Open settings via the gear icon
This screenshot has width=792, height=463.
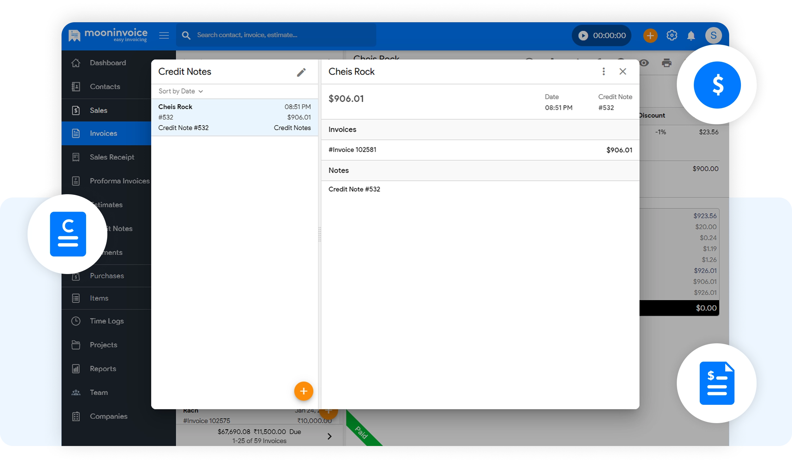tap(672, 35)
